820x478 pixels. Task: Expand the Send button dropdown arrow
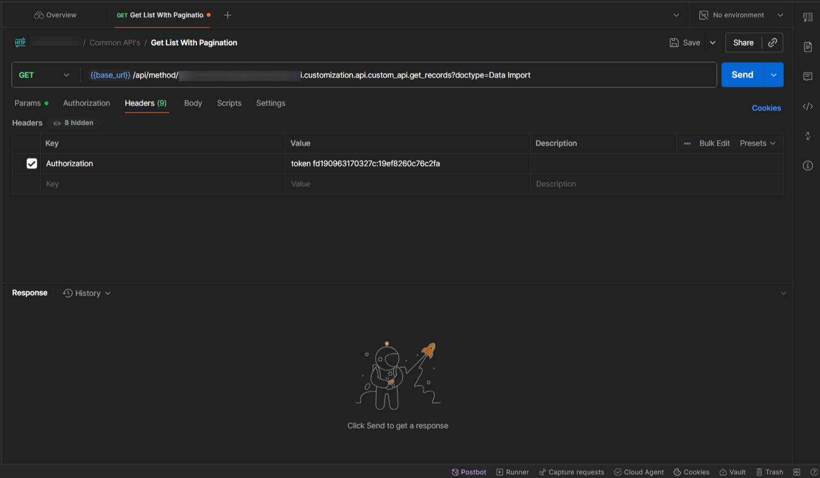[774, 75]
